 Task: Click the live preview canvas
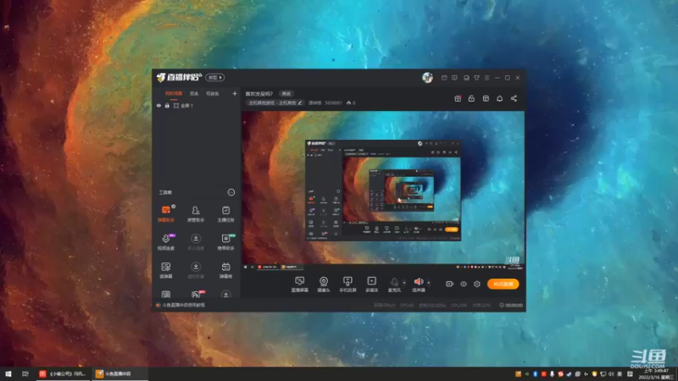point(383,190)
